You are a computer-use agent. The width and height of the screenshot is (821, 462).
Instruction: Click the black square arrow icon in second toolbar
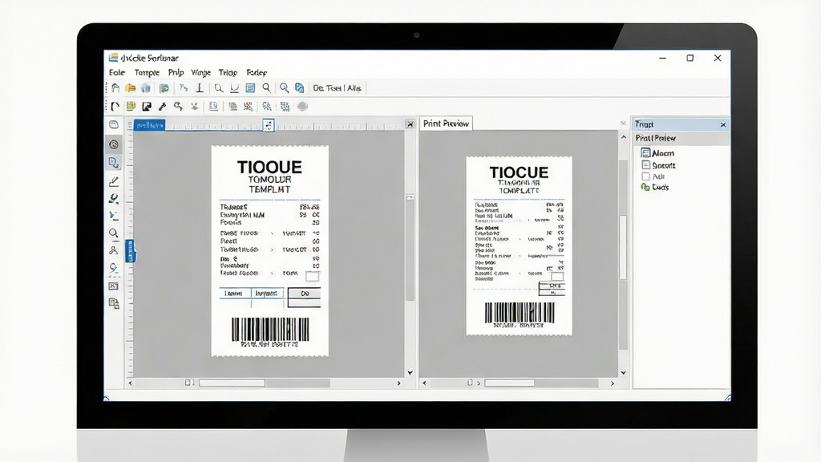pyautogui.click(x=147, y=107)
